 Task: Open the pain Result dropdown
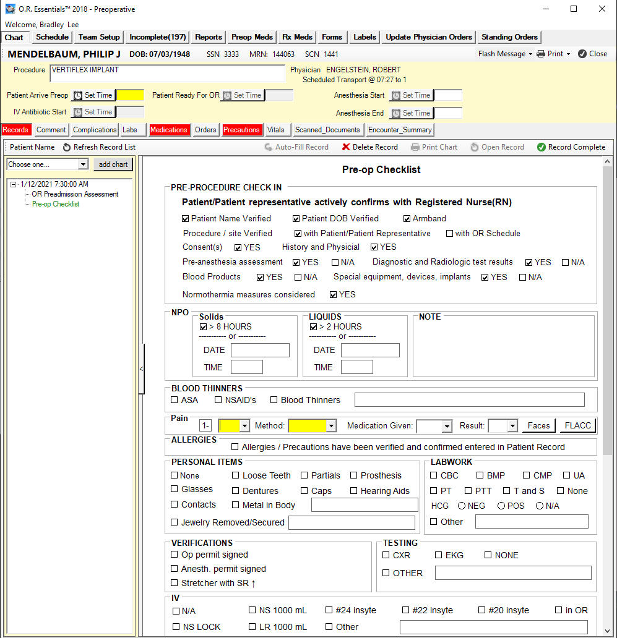[x=513, y=426]
